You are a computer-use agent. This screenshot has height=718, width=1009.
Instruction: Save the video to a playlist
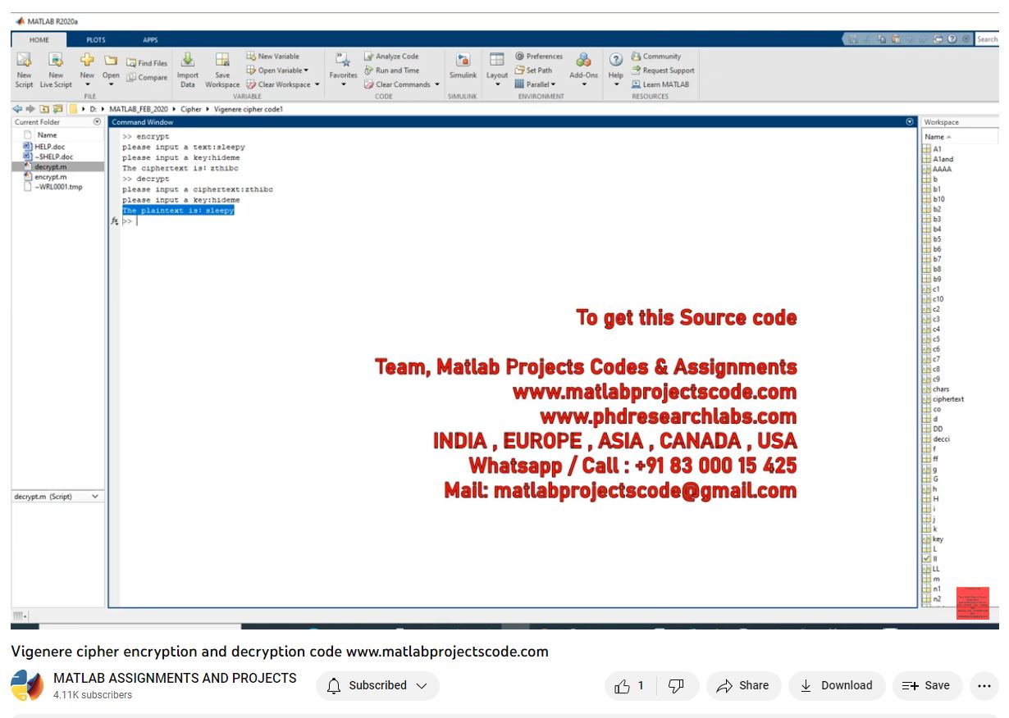[926, 686]
